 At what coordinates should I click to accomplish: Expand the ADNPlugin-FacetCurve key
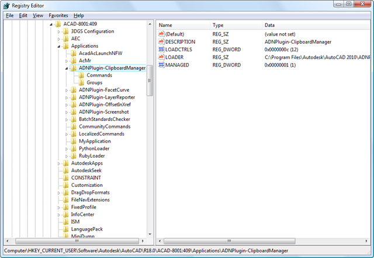coord(67,90)
